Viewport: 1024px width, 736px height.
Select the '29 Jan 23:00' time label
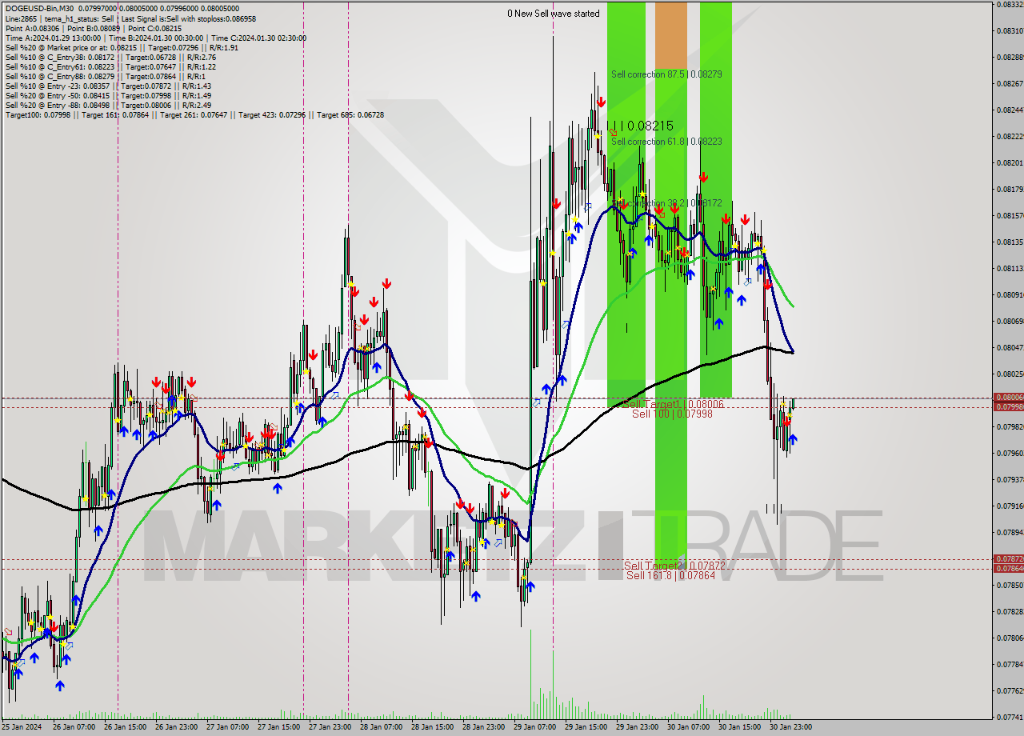[636, 727]
